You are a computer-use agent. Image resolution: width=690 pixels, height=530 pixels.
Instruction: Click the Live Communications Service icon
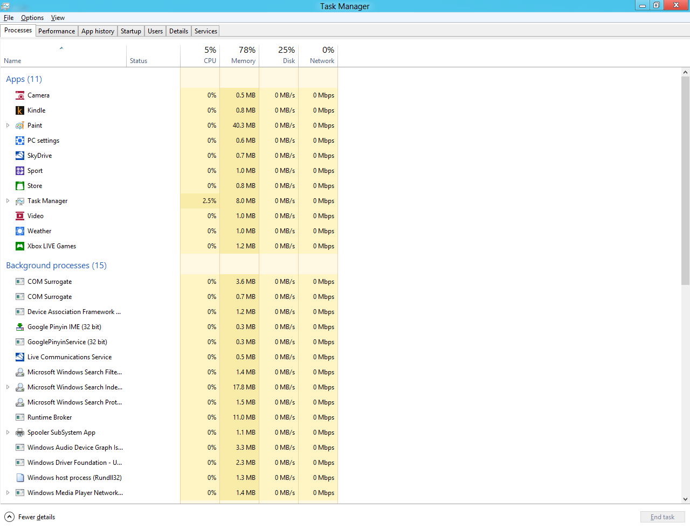20,357
